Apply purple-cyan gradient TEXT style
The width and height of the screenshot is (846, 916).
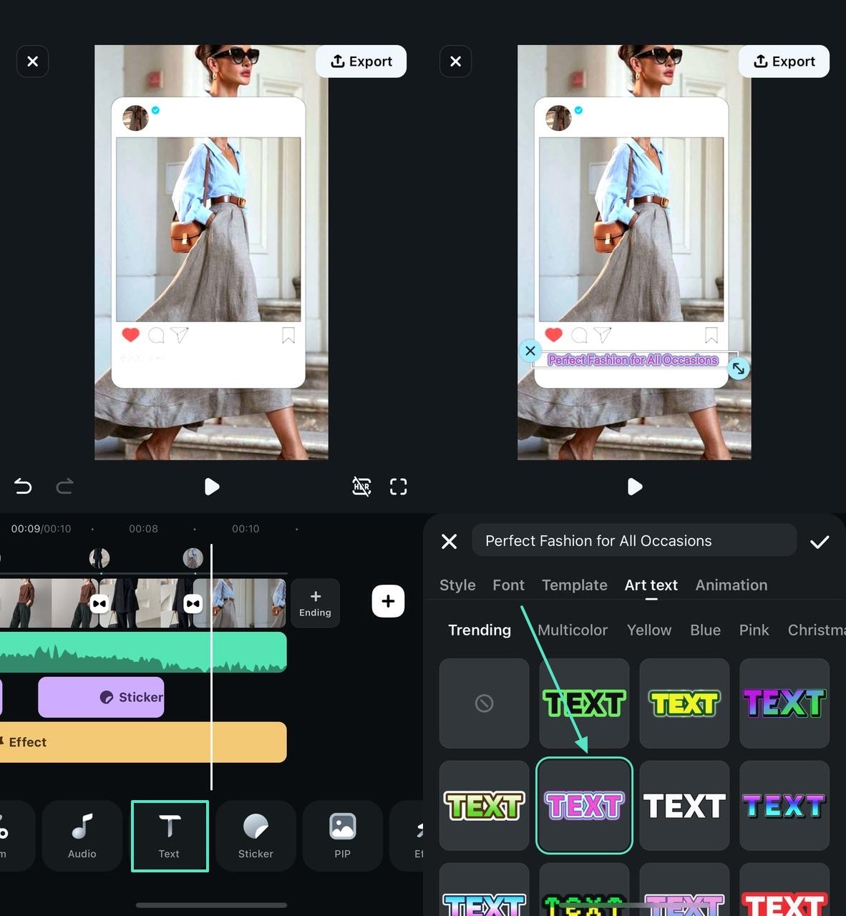784,703
